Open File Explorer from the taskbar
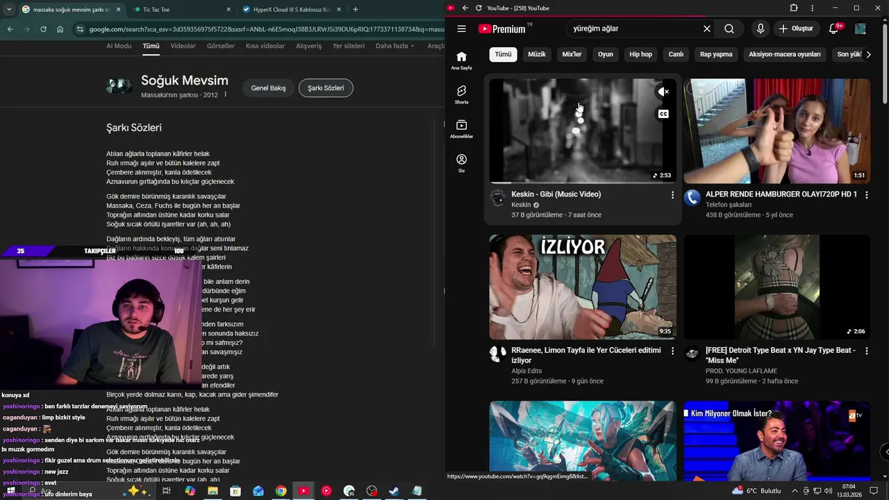889x500 pixels. coord(213,491)
